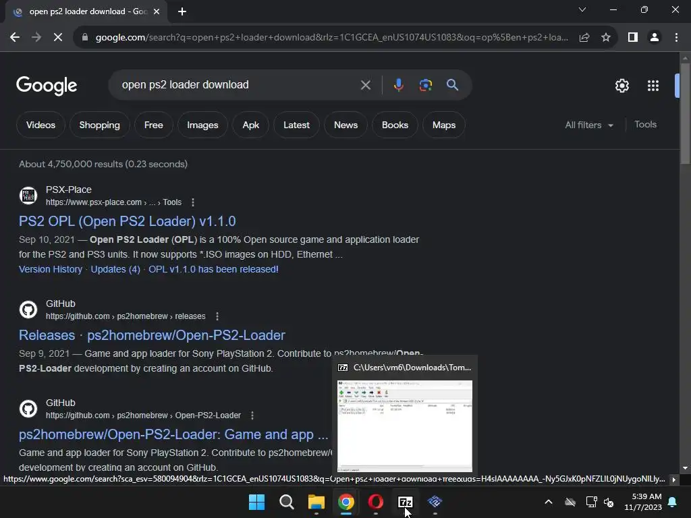Open options for GitHub Open-PS2-Loader result
691x518 pixels.
[x=252, y=415]
